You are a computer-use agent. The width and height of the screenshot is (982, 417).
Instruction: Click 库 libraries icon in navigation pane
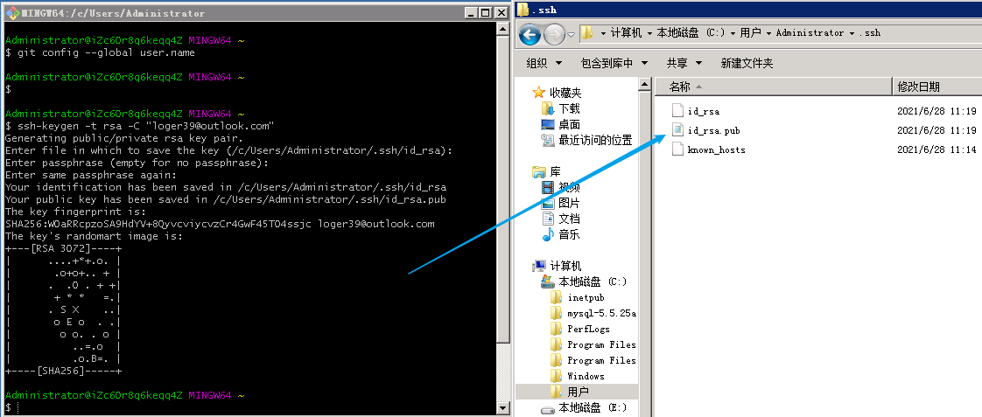click(x=538, y=171)
